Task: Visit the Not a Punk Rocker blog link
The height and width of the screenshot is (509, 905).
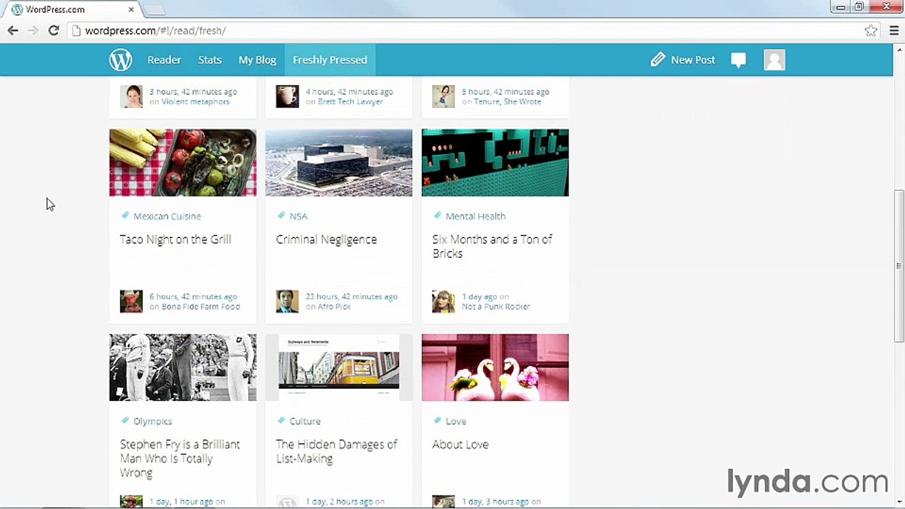Action: click(x=496, y=307)
